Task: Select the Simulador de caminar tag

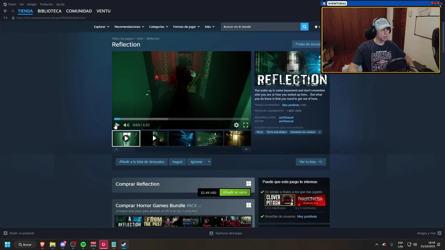Action: 303,132
